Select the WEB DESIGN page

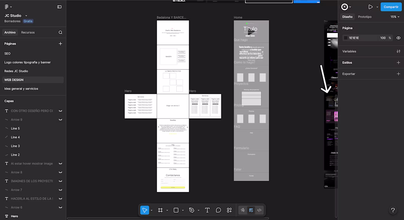[33, 80]
